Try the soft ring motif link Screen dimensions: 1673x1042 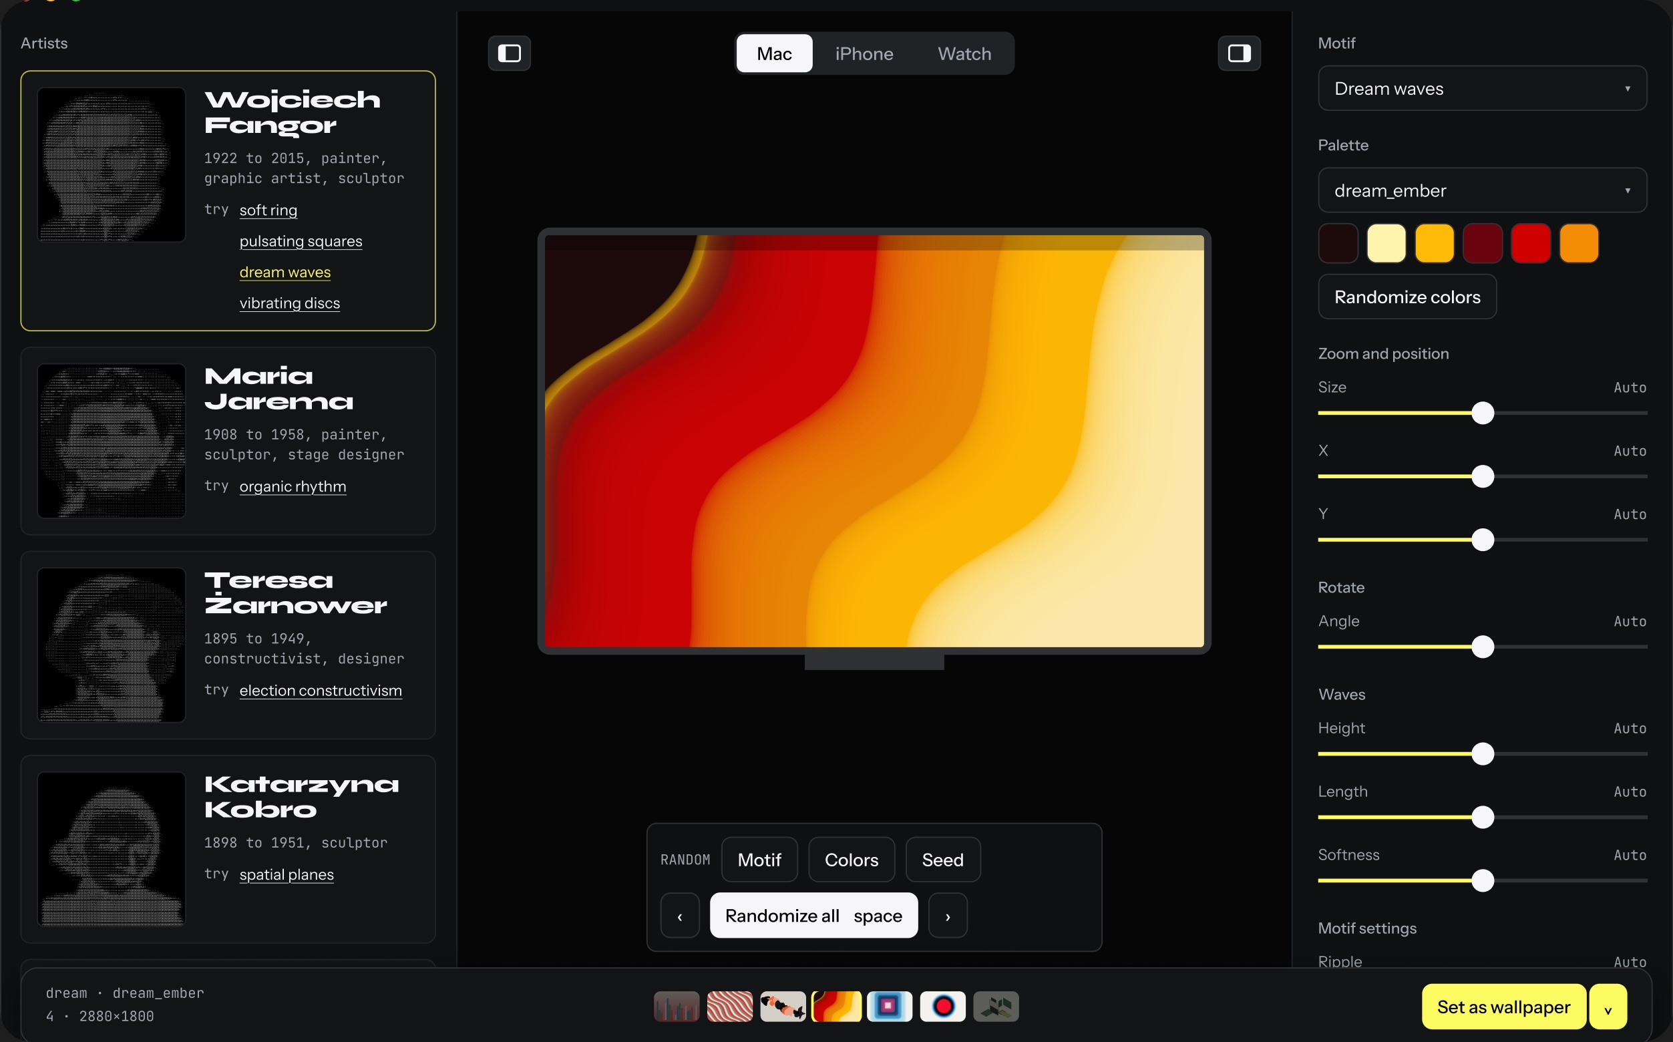coord(268,210)
